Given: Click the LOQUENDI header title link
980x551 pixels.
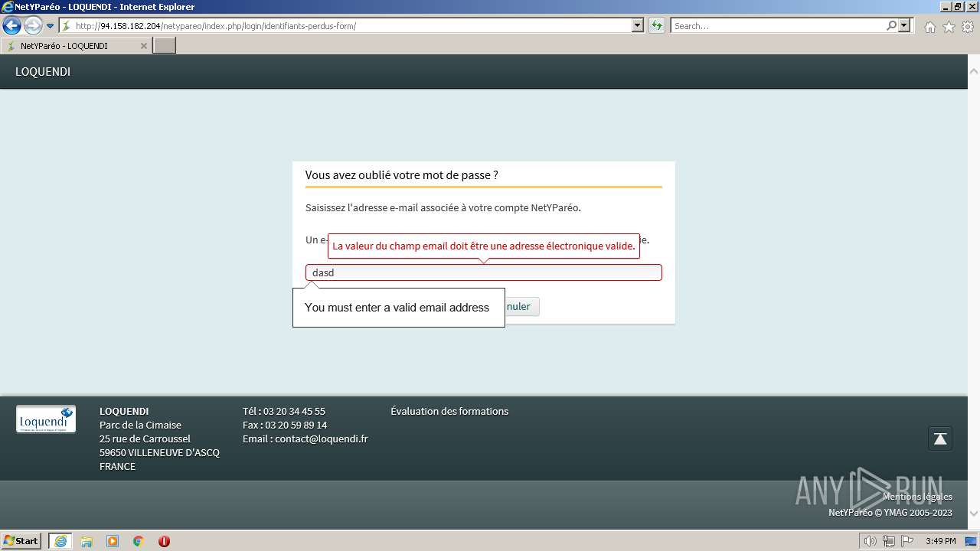Looking at the screenshot, I should pyautogui.click(x=43, y=72).
